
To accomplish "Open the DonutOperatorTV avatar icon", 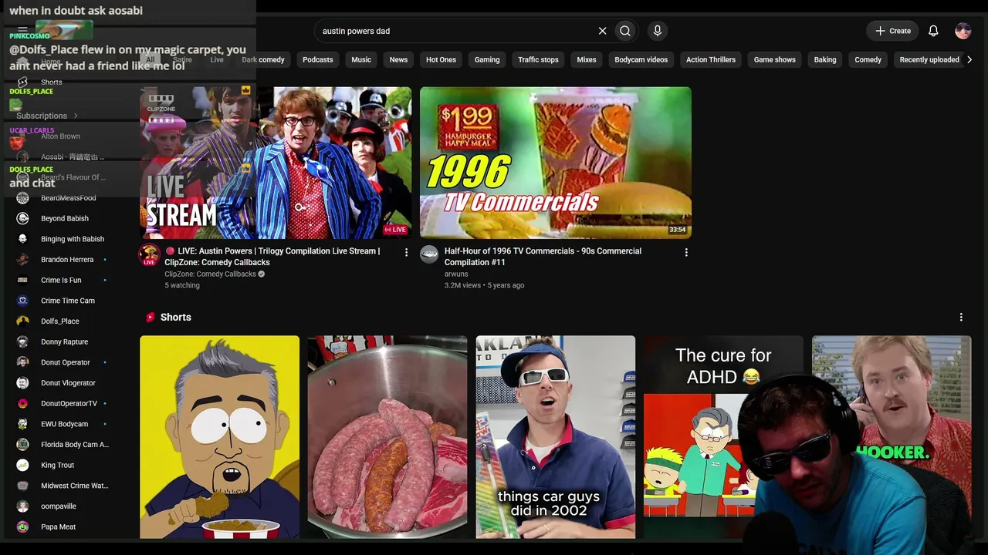I will pyautogui.click(x=23, y=403).
